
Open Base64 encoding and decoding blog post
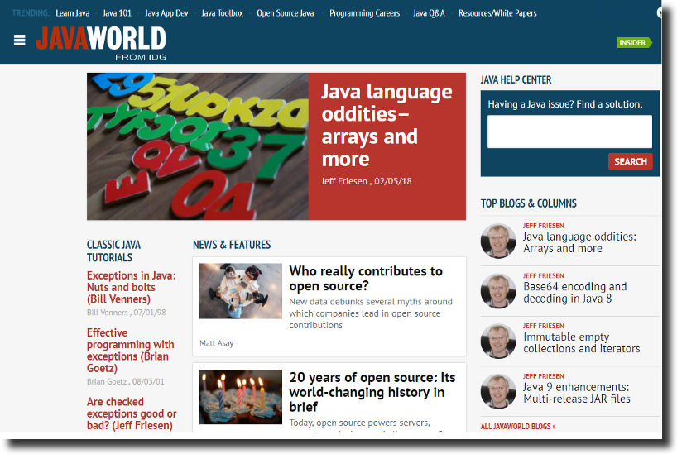point(574,293)
